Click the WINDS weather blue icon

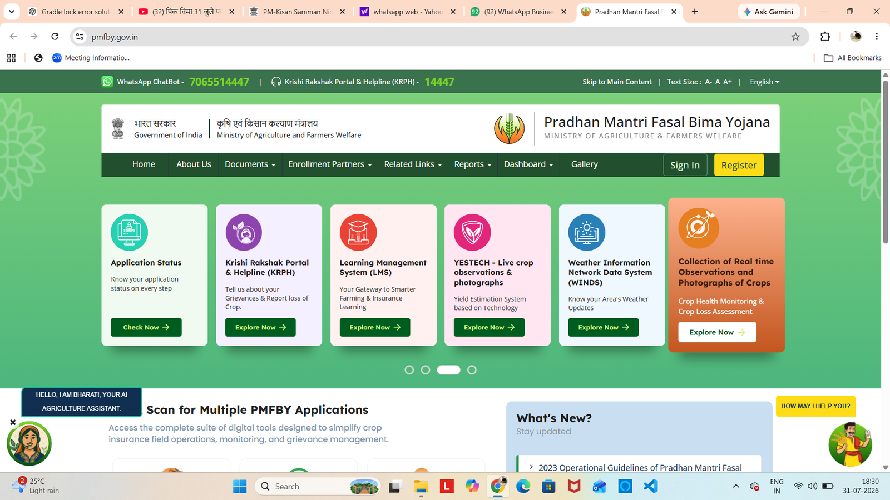pos(587,232)
